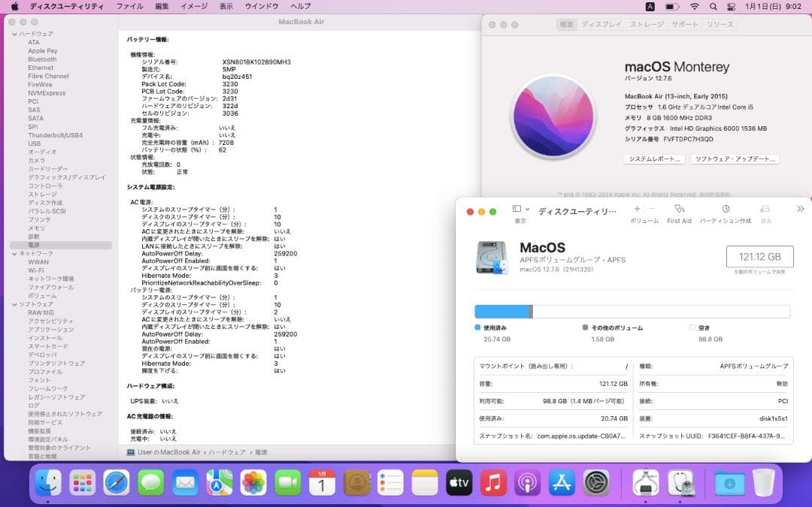Switch to the ディスプレイ tab

pyautogui.click(x=601, y=24)
